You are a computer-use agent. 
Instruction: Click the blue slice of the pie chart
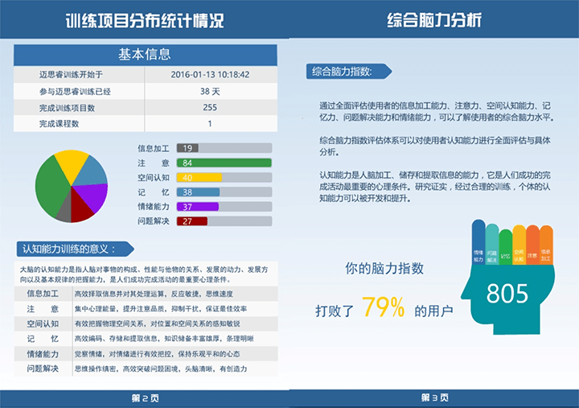point(92,172)
